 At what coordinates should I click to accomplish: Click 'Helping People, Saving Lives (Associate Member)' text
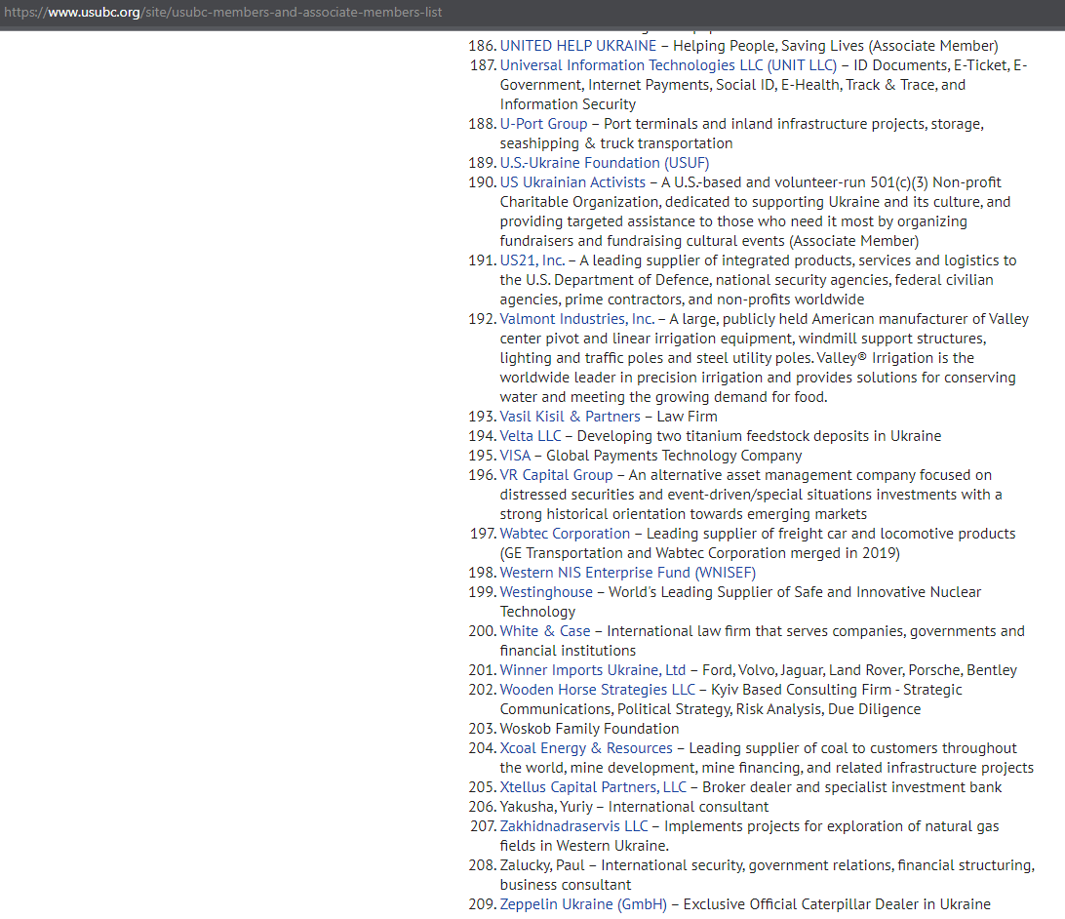point(836,46)
